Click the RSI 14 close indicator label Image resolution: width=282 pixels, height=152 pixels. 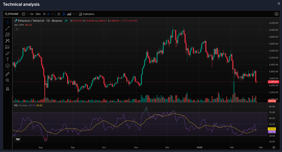tap(21, 106)
